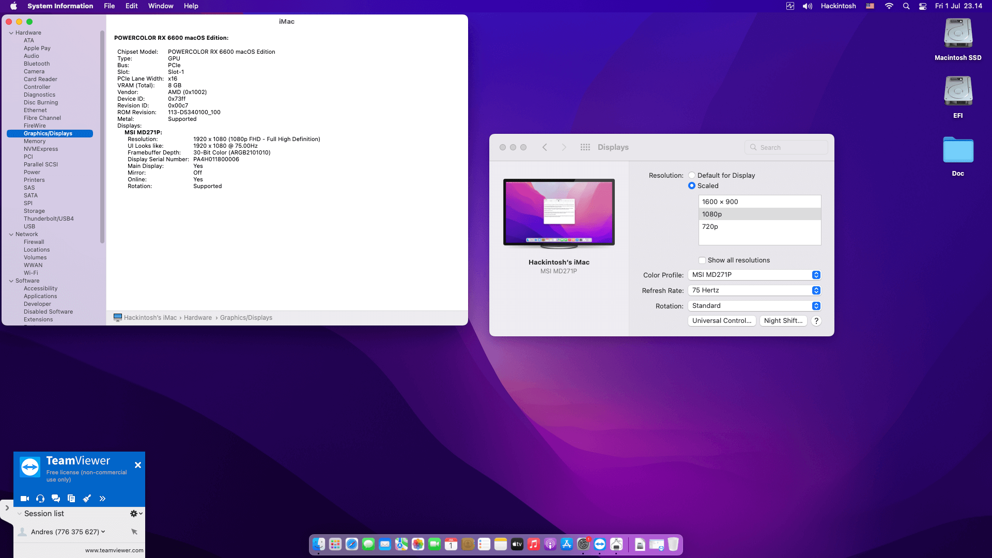992x558 pixels.
Task: Select the USB hardware entry
Action: tap(29, 226)
